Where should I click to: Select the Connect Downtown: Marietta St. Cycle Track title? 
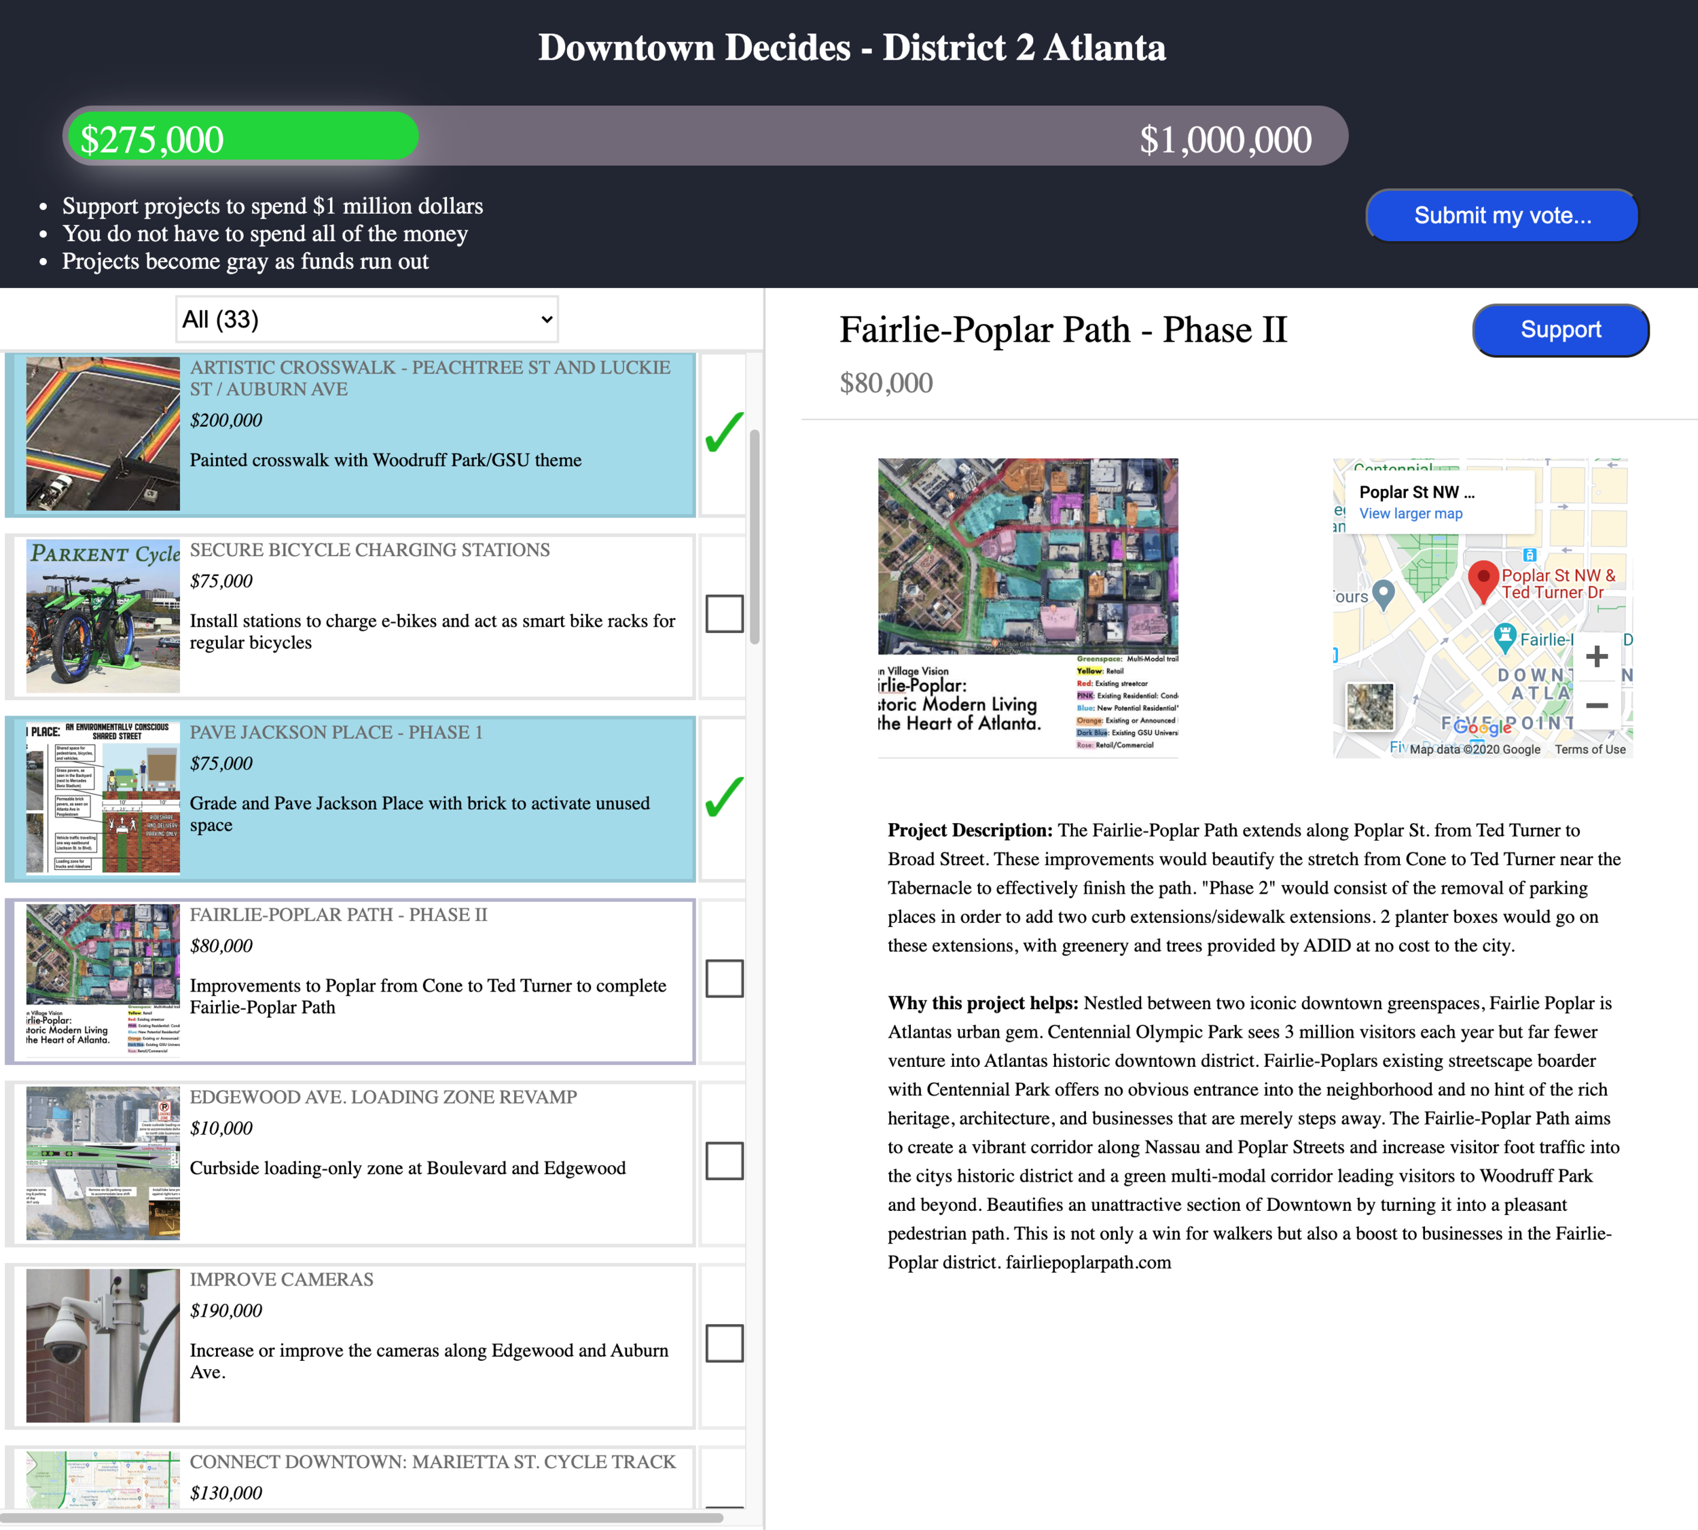pyautogui.click(x=433, y=1462)
